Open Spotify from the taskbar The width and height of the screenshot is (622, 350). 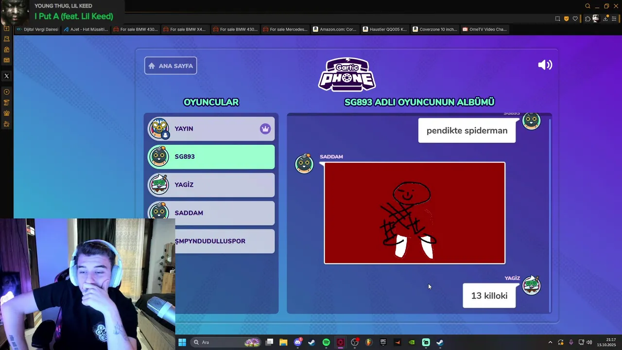click(x=326, y=342)
